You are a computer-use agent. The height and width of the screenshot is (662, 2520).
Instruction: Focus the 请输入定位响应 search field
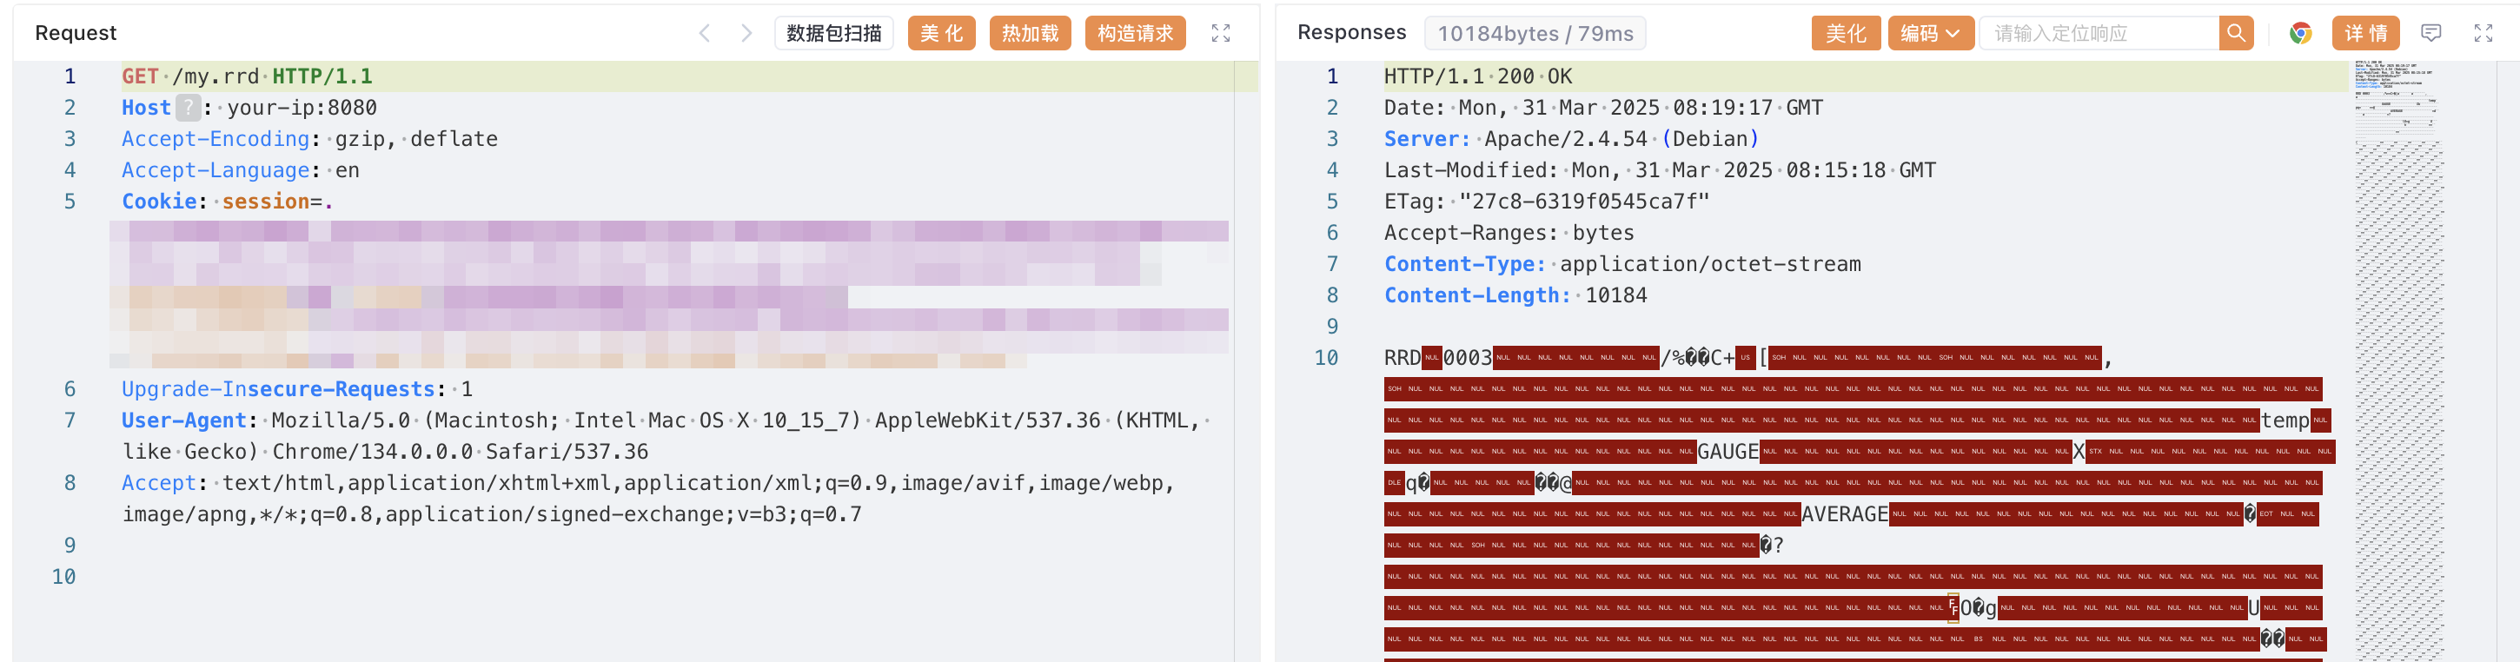click(x=2099, y=33)
